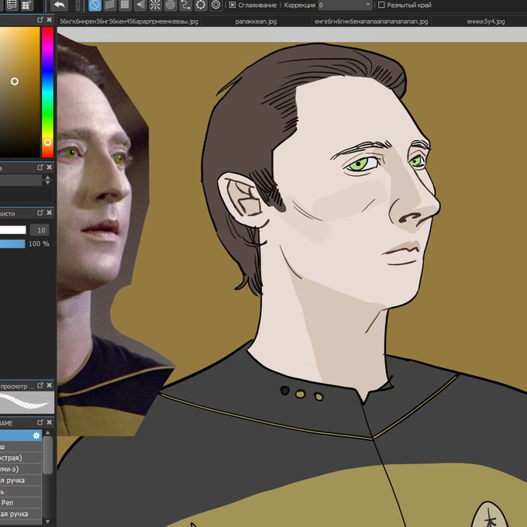527x527 pixels.
Task: Select the brush ending in "уми-э)"
Action: tap(21, 469)
